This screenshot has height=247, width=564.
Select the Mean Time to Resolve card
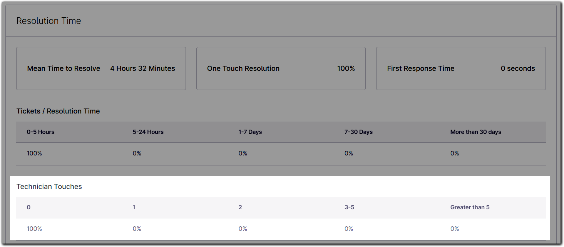(x=101, y=68)
